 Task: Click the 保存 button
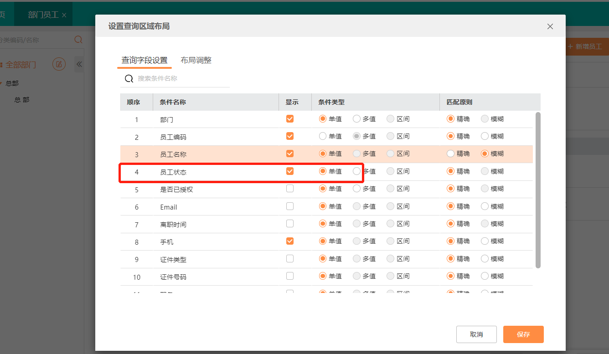[x=523, y=334]
